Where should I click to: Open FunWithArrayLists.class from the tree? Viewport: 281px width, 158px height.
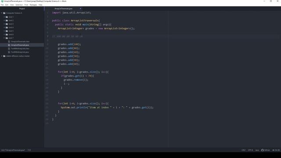pos(20,49)
